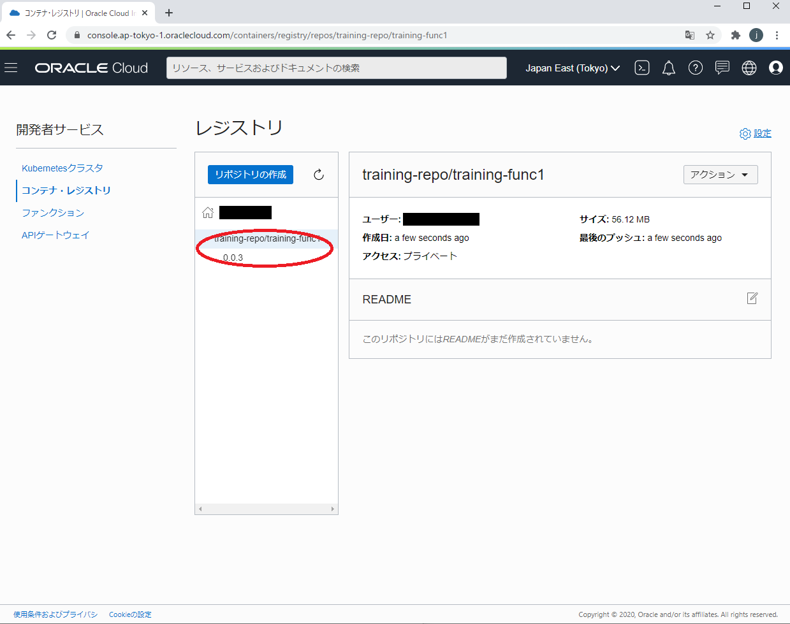Image resolution: width=790 pixels, height=624 pixels.
Task: Select Kubernetesクラスタ in sidebar
Action: pos(62,168)
